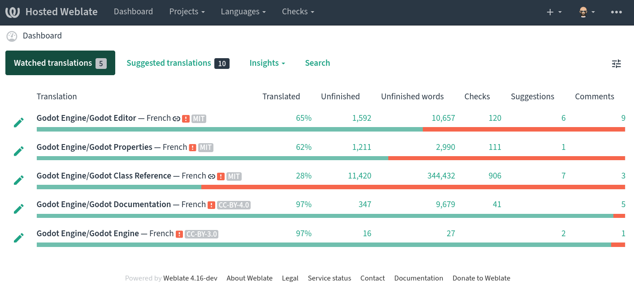The image size is (634, 285).
Task: Click 906 checks value
Action: [495, 176]
